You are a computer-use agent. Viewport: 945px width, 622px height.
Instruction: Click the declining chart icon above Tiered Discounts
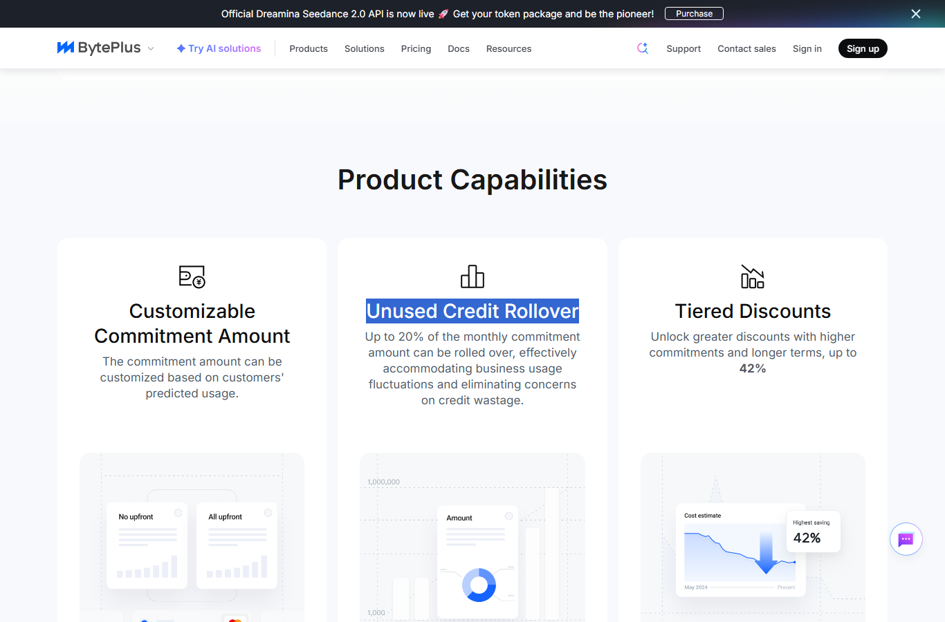[753, 276]
